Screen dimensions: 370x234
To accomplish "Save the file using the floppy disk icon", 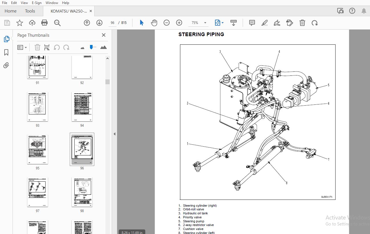I will [x=7, y=23].
